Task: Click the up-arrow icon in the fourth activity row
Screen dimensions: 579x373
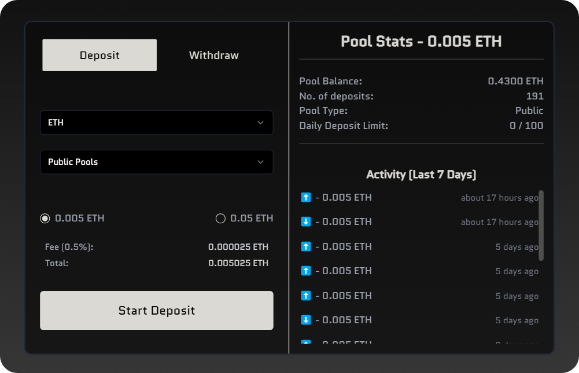Action: [x=306, y=271]
